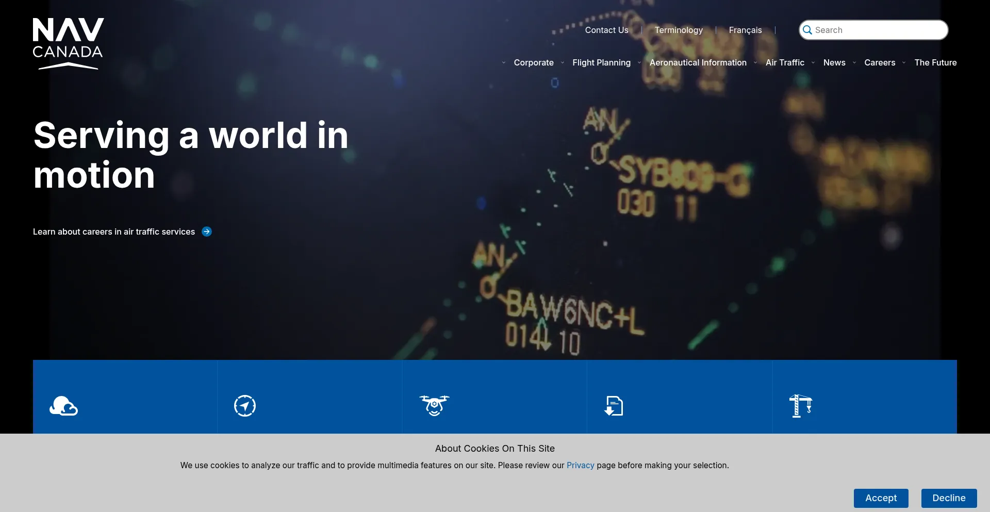990x512 pixels.
Task: Decline the cookies
Action: (x=949, y=498)
